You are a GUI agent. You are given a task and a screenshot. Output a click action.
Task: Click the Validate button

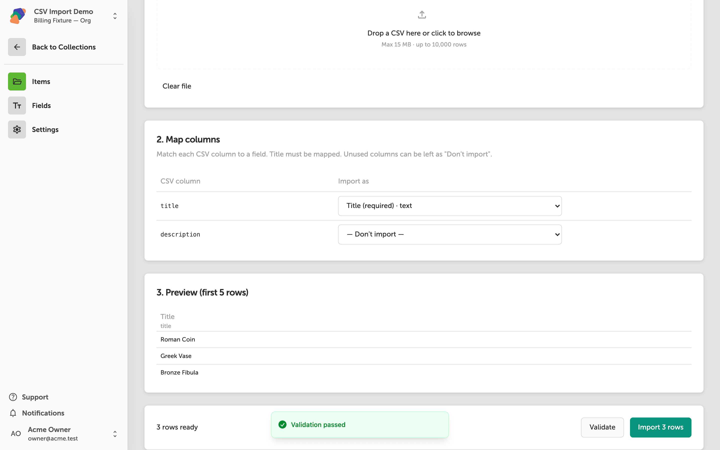(x=602, y=427)
